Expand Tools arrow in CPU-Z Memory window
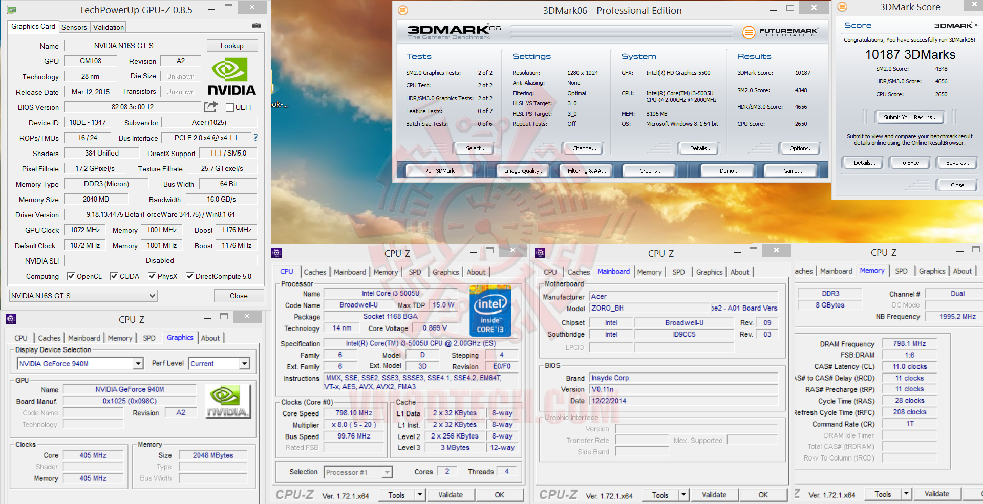The image size is (983, 504). (x=906, y=494)
